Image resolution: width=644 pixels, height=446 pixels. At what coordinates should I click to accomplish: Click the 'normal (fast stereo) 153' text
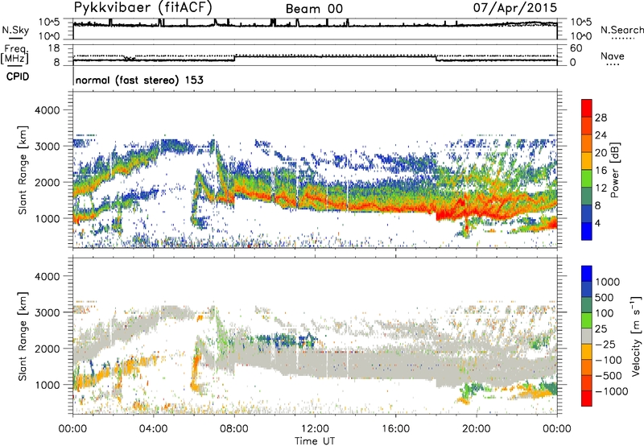tap(139, 80)
